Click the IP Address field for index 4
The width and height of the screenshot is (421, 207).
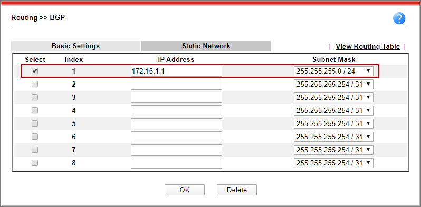click(176, 110)
